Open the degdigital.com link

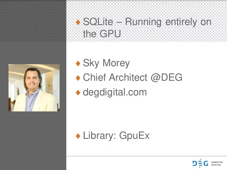115,92
